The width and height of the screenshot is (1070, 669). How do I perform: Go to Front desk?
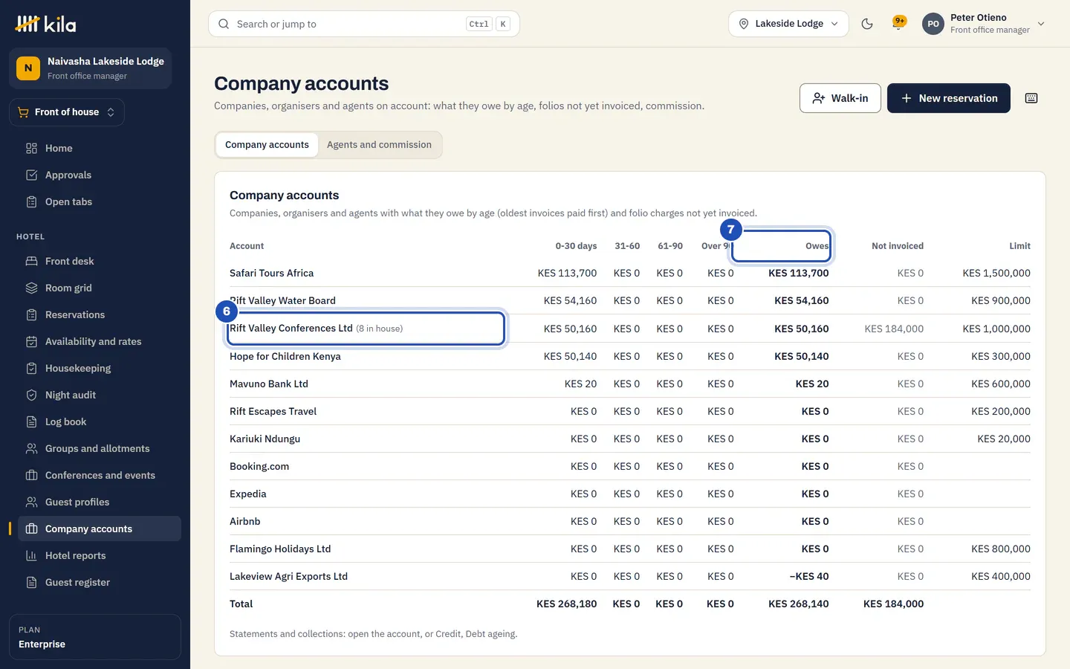point(100,261)
